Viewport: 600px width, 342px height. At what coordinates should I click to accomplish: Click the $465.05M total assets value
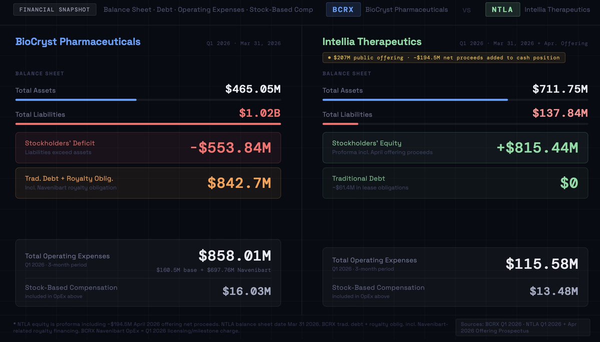pyautogui.click(x=253, y=89)
